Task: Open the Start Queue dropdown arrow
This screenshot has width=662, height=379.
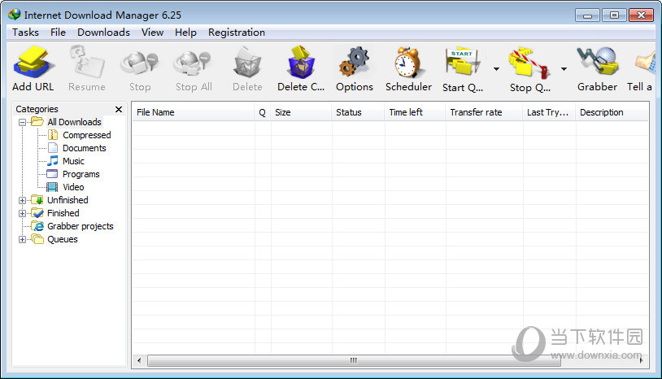Action: (496, 69)
